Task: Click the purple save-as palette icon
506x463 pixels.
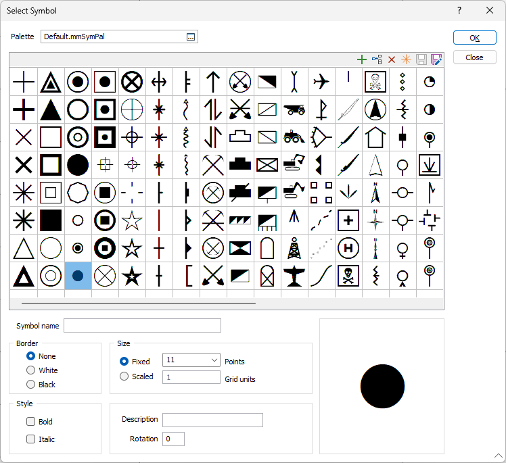Action: click(436, 59)
